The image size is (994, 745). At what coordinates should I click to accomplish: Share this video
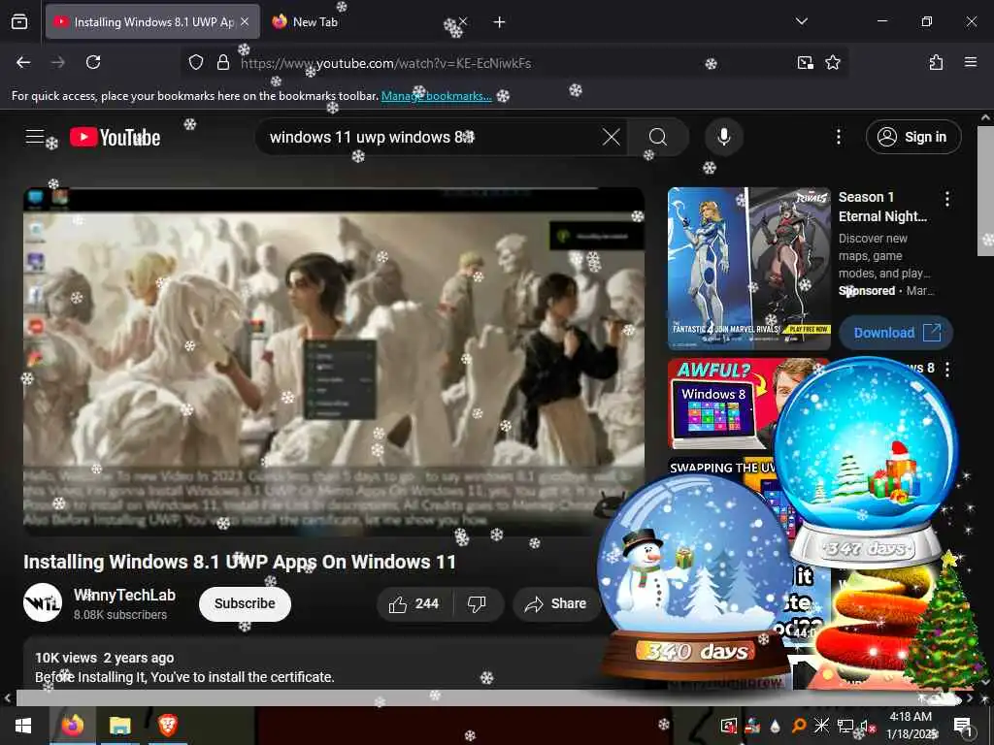(555, 603)
